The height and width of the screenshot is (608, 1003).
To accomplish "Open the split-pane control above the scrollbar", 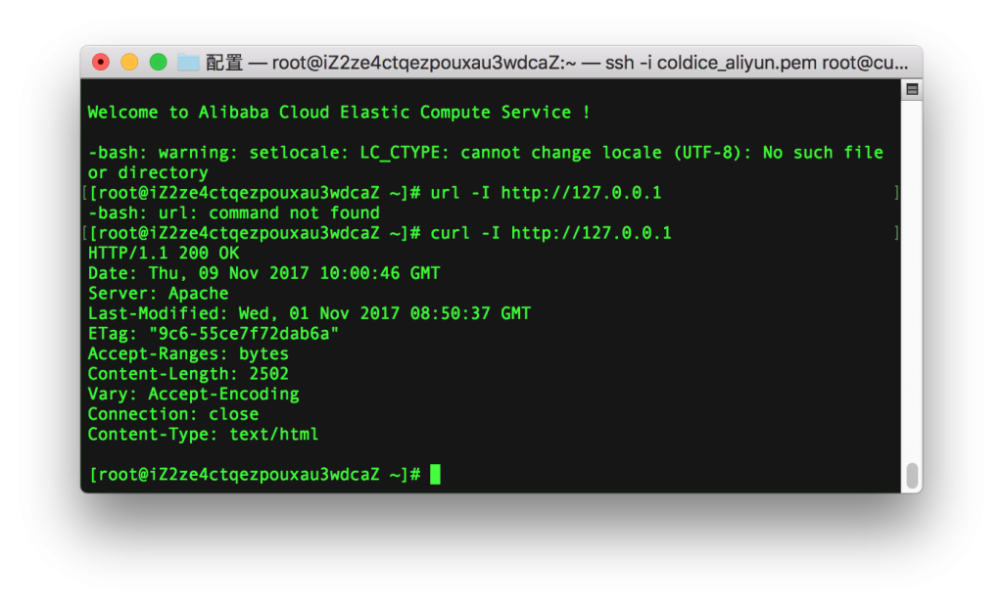I will click(x=911, y=88).
